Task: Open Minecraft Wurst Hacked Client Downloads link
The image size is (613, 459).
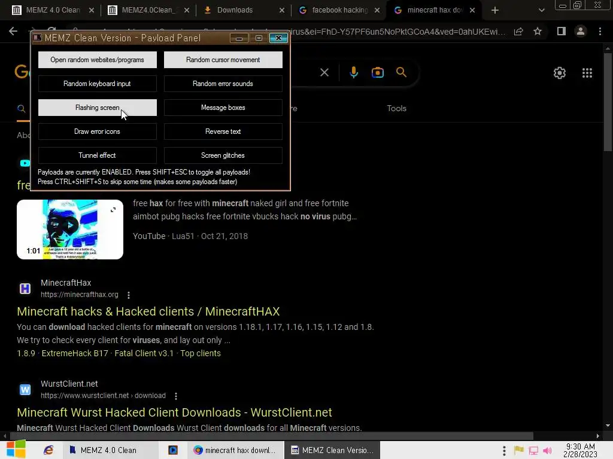Action: pos(174,412)
